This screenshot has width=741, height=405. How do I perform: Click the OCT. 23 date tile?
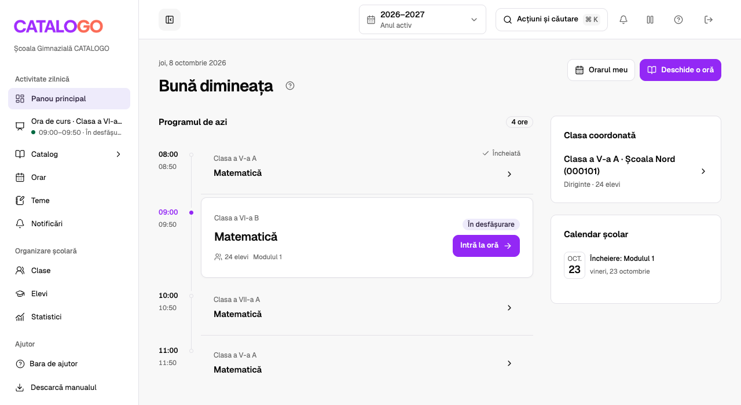pos(574,265)
